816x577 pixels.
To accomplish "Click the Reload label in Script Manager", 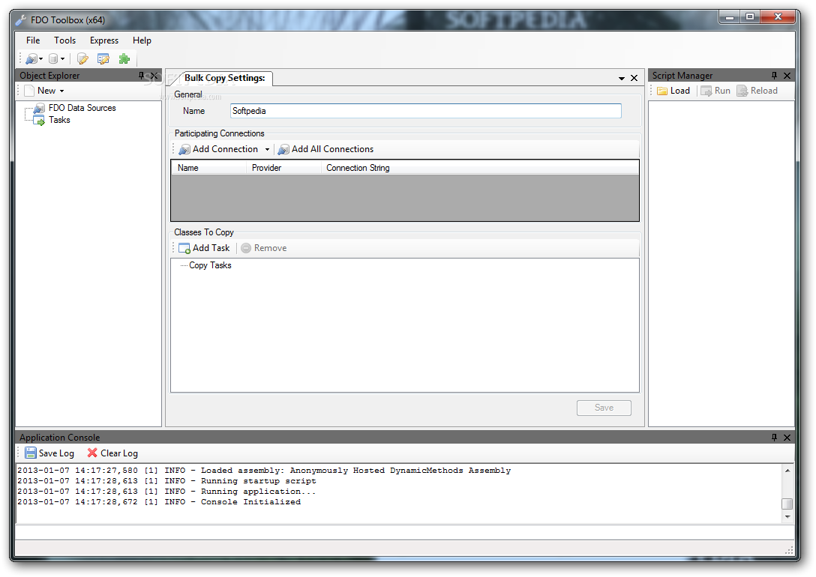I will (764, 91).
